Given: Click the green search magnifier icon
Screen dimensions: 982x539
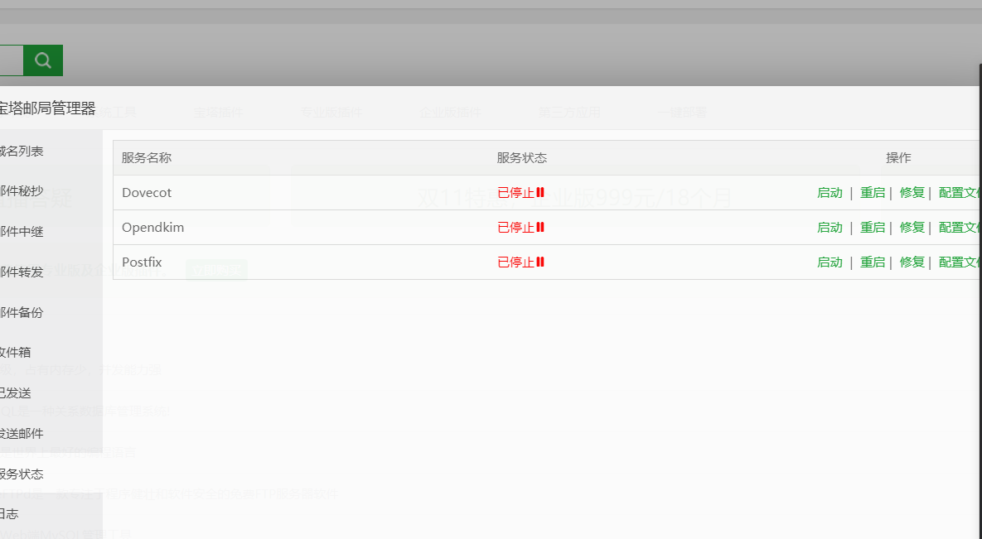Looking at the screenshot, I should click(42, 60).
